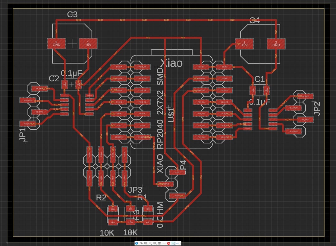Select Xiao +3V3 pad on right side
336x246 pixels.
(x=201, y=90)
